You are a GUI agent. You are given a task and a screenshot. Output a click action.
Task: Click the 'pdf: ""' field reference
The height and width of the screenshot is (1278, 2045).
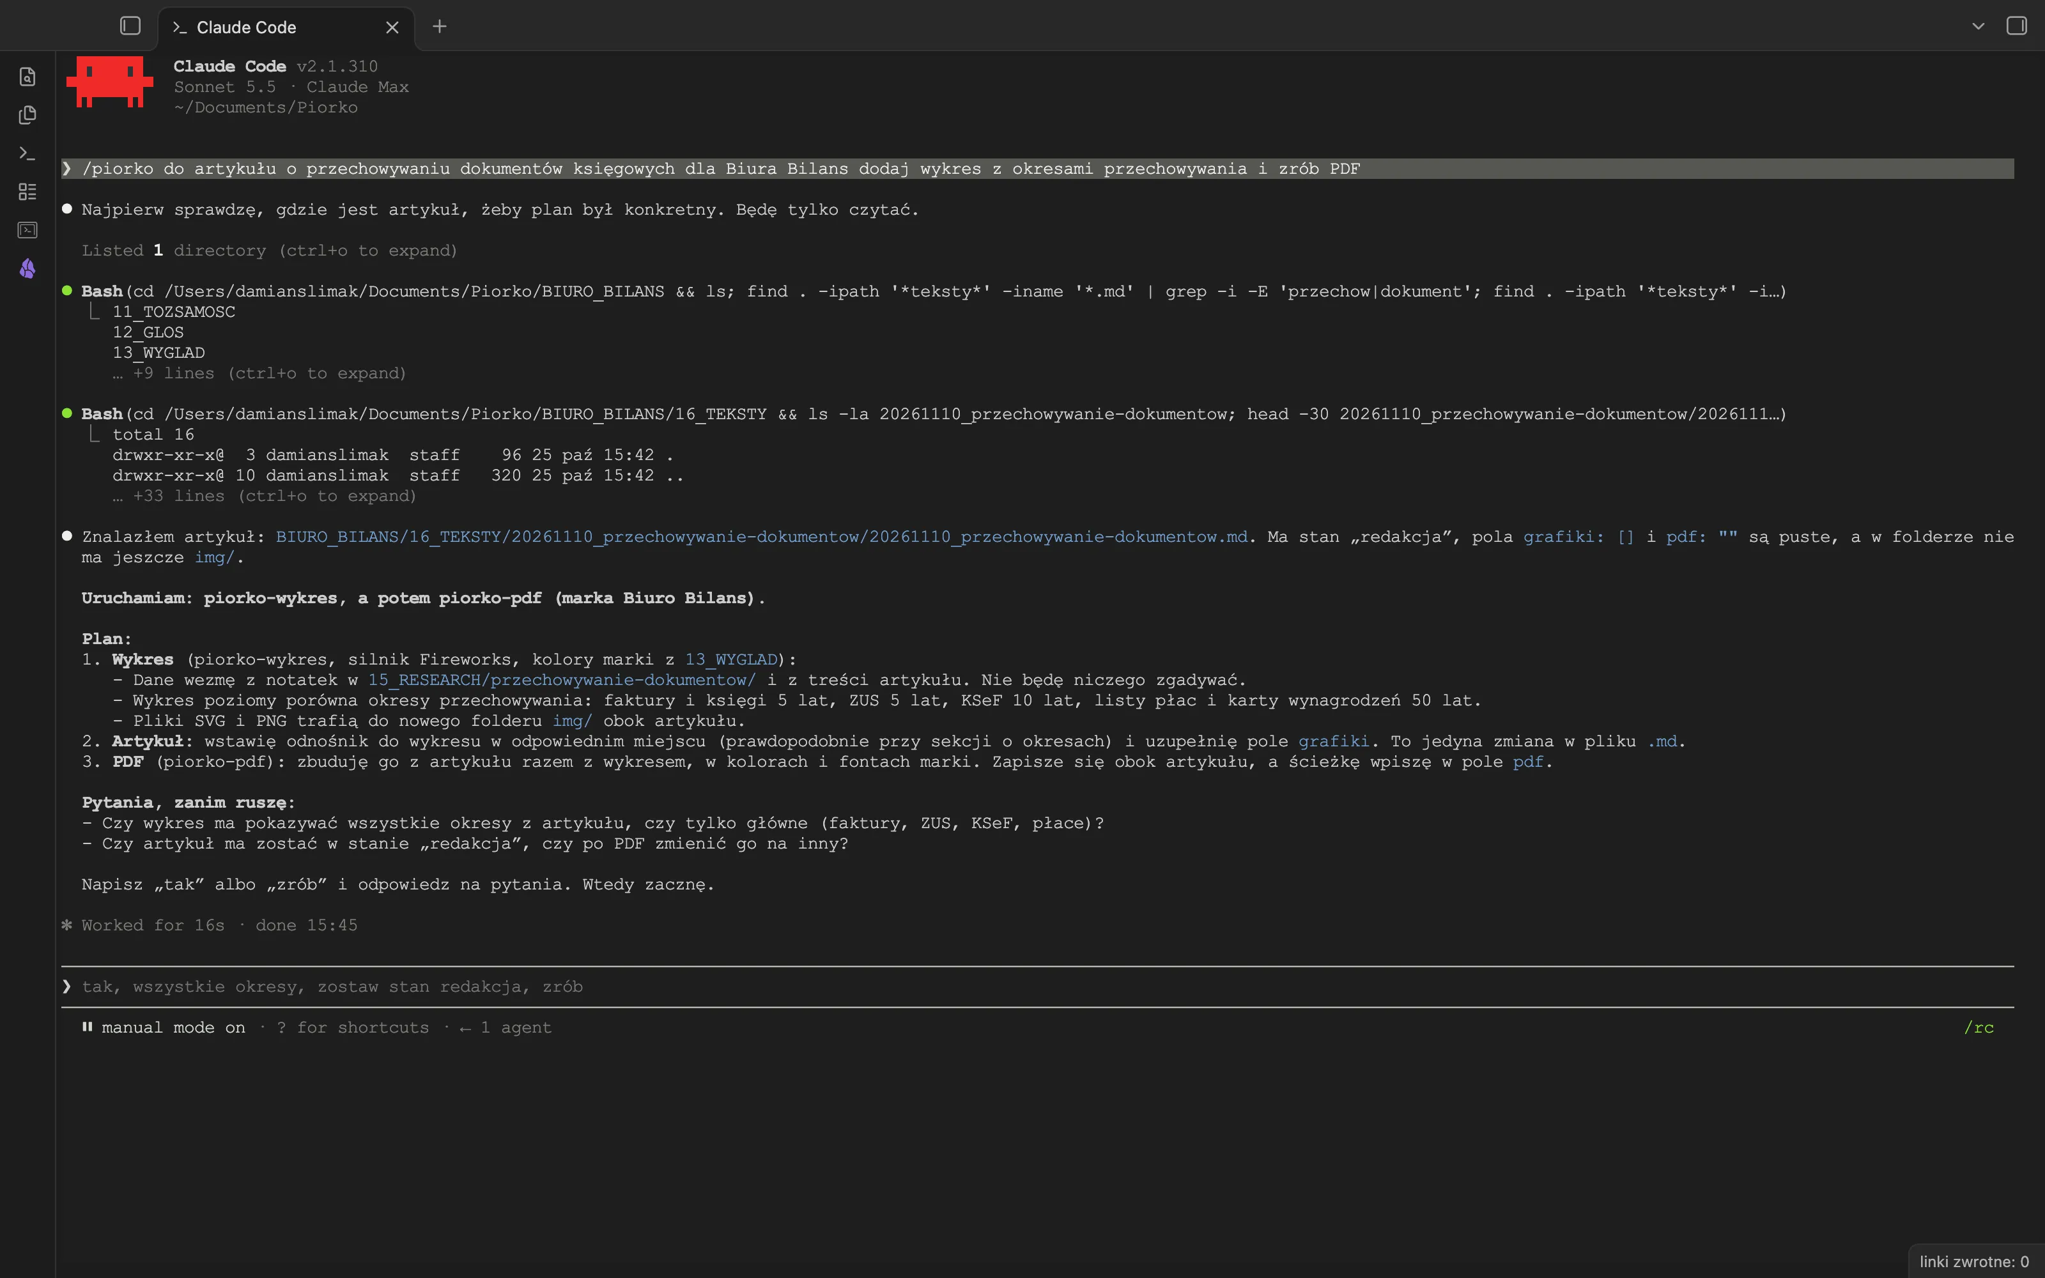[x=1701, y=537]
